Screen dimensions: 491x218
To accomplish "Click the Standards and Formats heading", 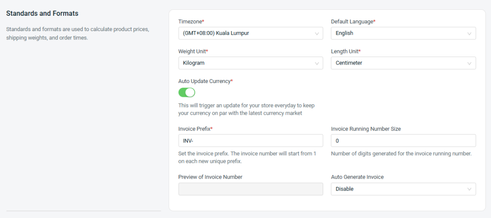I will pyautogui.click(x=42, y=13).
